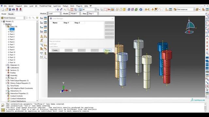Switch to the Results tab
Screen dimensions: 209x117
coord(11,14)
